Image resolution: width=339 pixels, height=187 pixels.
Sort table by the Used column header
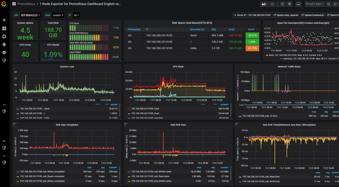(x=251, y=29)
